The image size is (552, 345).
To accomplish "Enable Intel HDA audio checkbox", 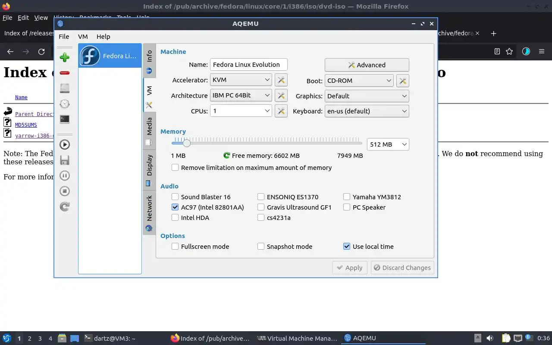I will 190,217.
